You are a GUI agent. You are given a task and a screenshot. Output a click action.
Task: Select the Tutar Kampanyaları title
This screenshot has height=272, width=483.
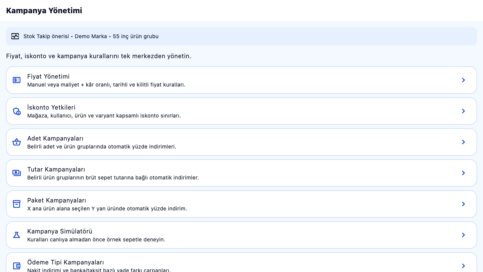pos(56,170)
